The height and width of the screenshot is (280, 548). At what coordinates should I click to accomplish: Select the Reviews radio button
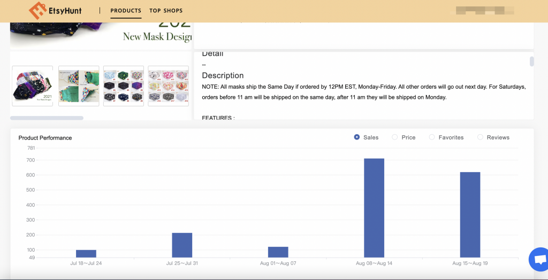point(480,137)
